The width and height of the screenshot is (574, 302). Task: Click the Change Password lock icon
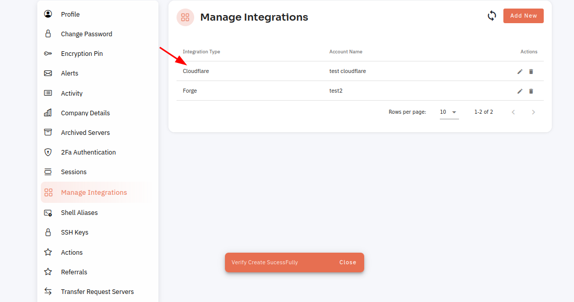click(48, 34)
